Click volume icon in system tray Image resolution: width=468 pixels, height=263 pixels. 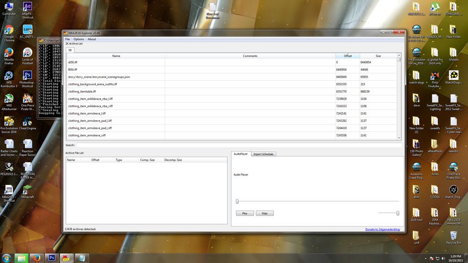coord(443,258)
